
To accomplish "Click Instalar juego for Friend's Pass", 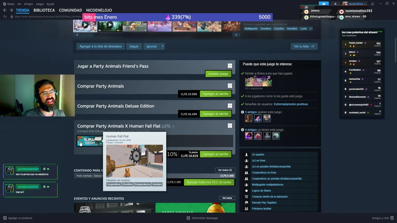I will [218, 74].
